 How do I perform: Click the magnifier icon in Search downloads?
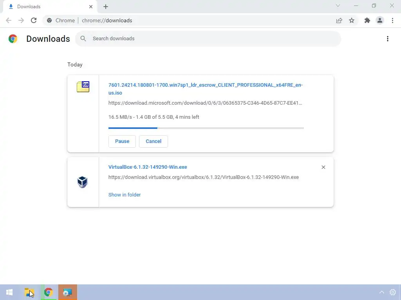[83, 39]
